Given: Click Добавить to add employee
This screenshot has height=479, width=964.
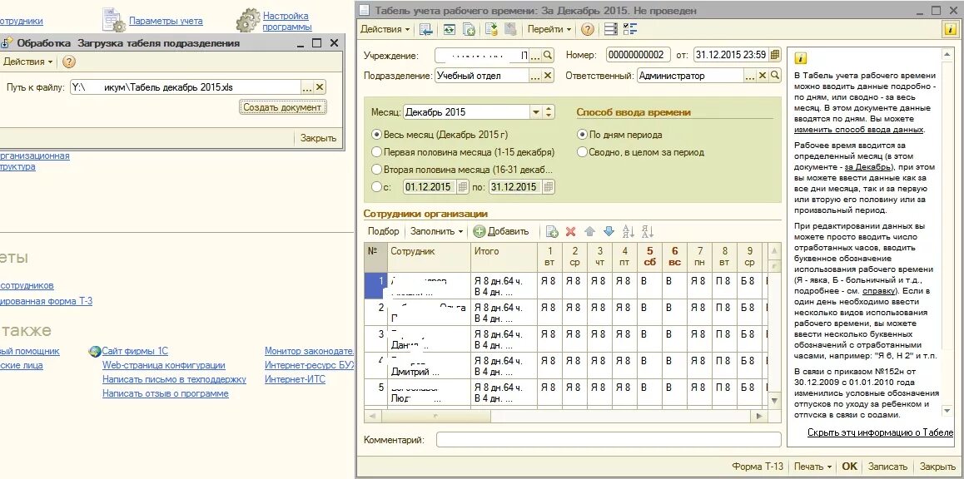Looking at the screenshot, I should click(500, 231).
